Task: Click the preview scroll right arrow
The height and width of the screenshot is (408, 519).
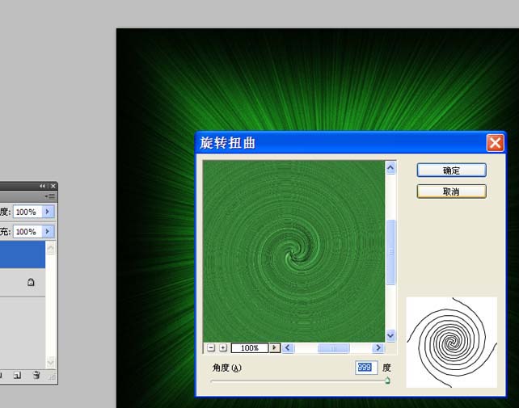Action: pyautogui.click(x=378, y=347)
